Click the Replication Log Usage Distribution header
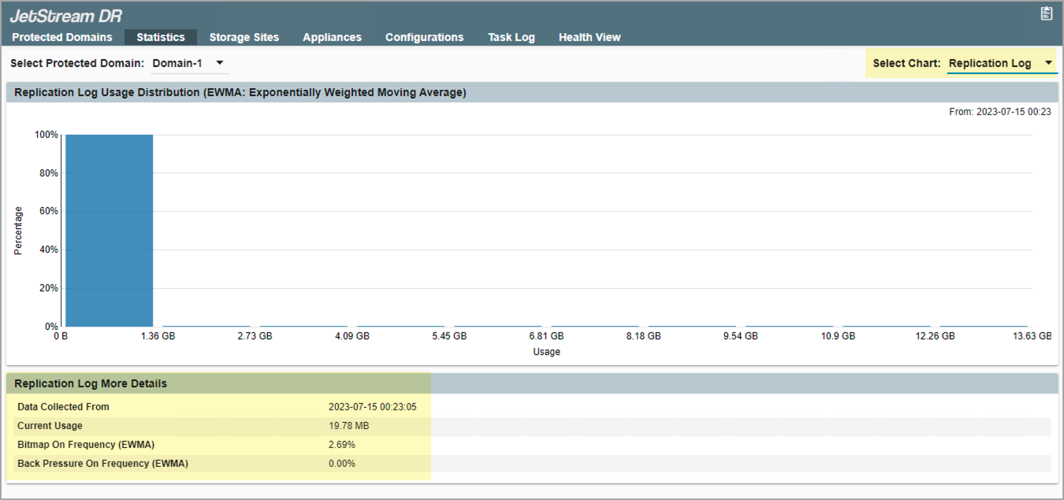Screen dimensions: 1064x500 tap(240, 92)
